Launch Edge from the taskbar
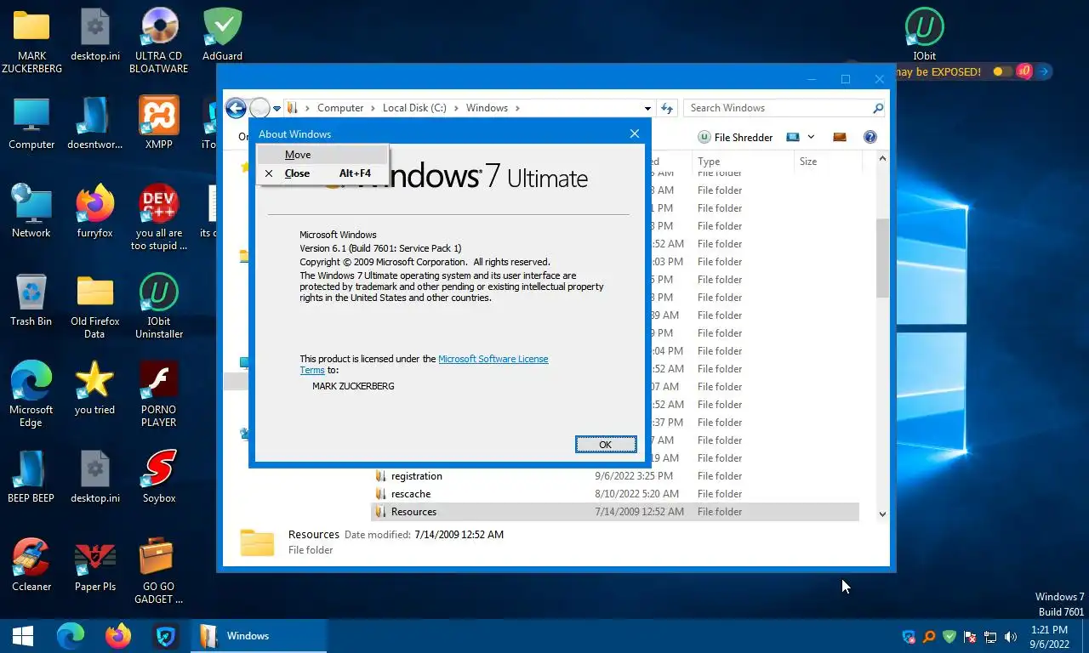1089x653 pixels. (x=71, y=636)
